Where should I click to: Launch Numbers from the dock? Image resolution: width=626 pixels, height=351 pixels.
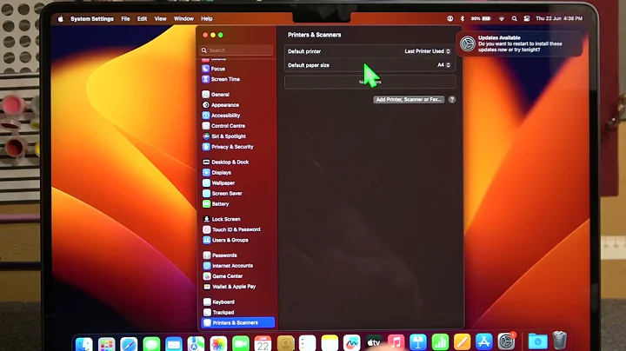(440, 342)
